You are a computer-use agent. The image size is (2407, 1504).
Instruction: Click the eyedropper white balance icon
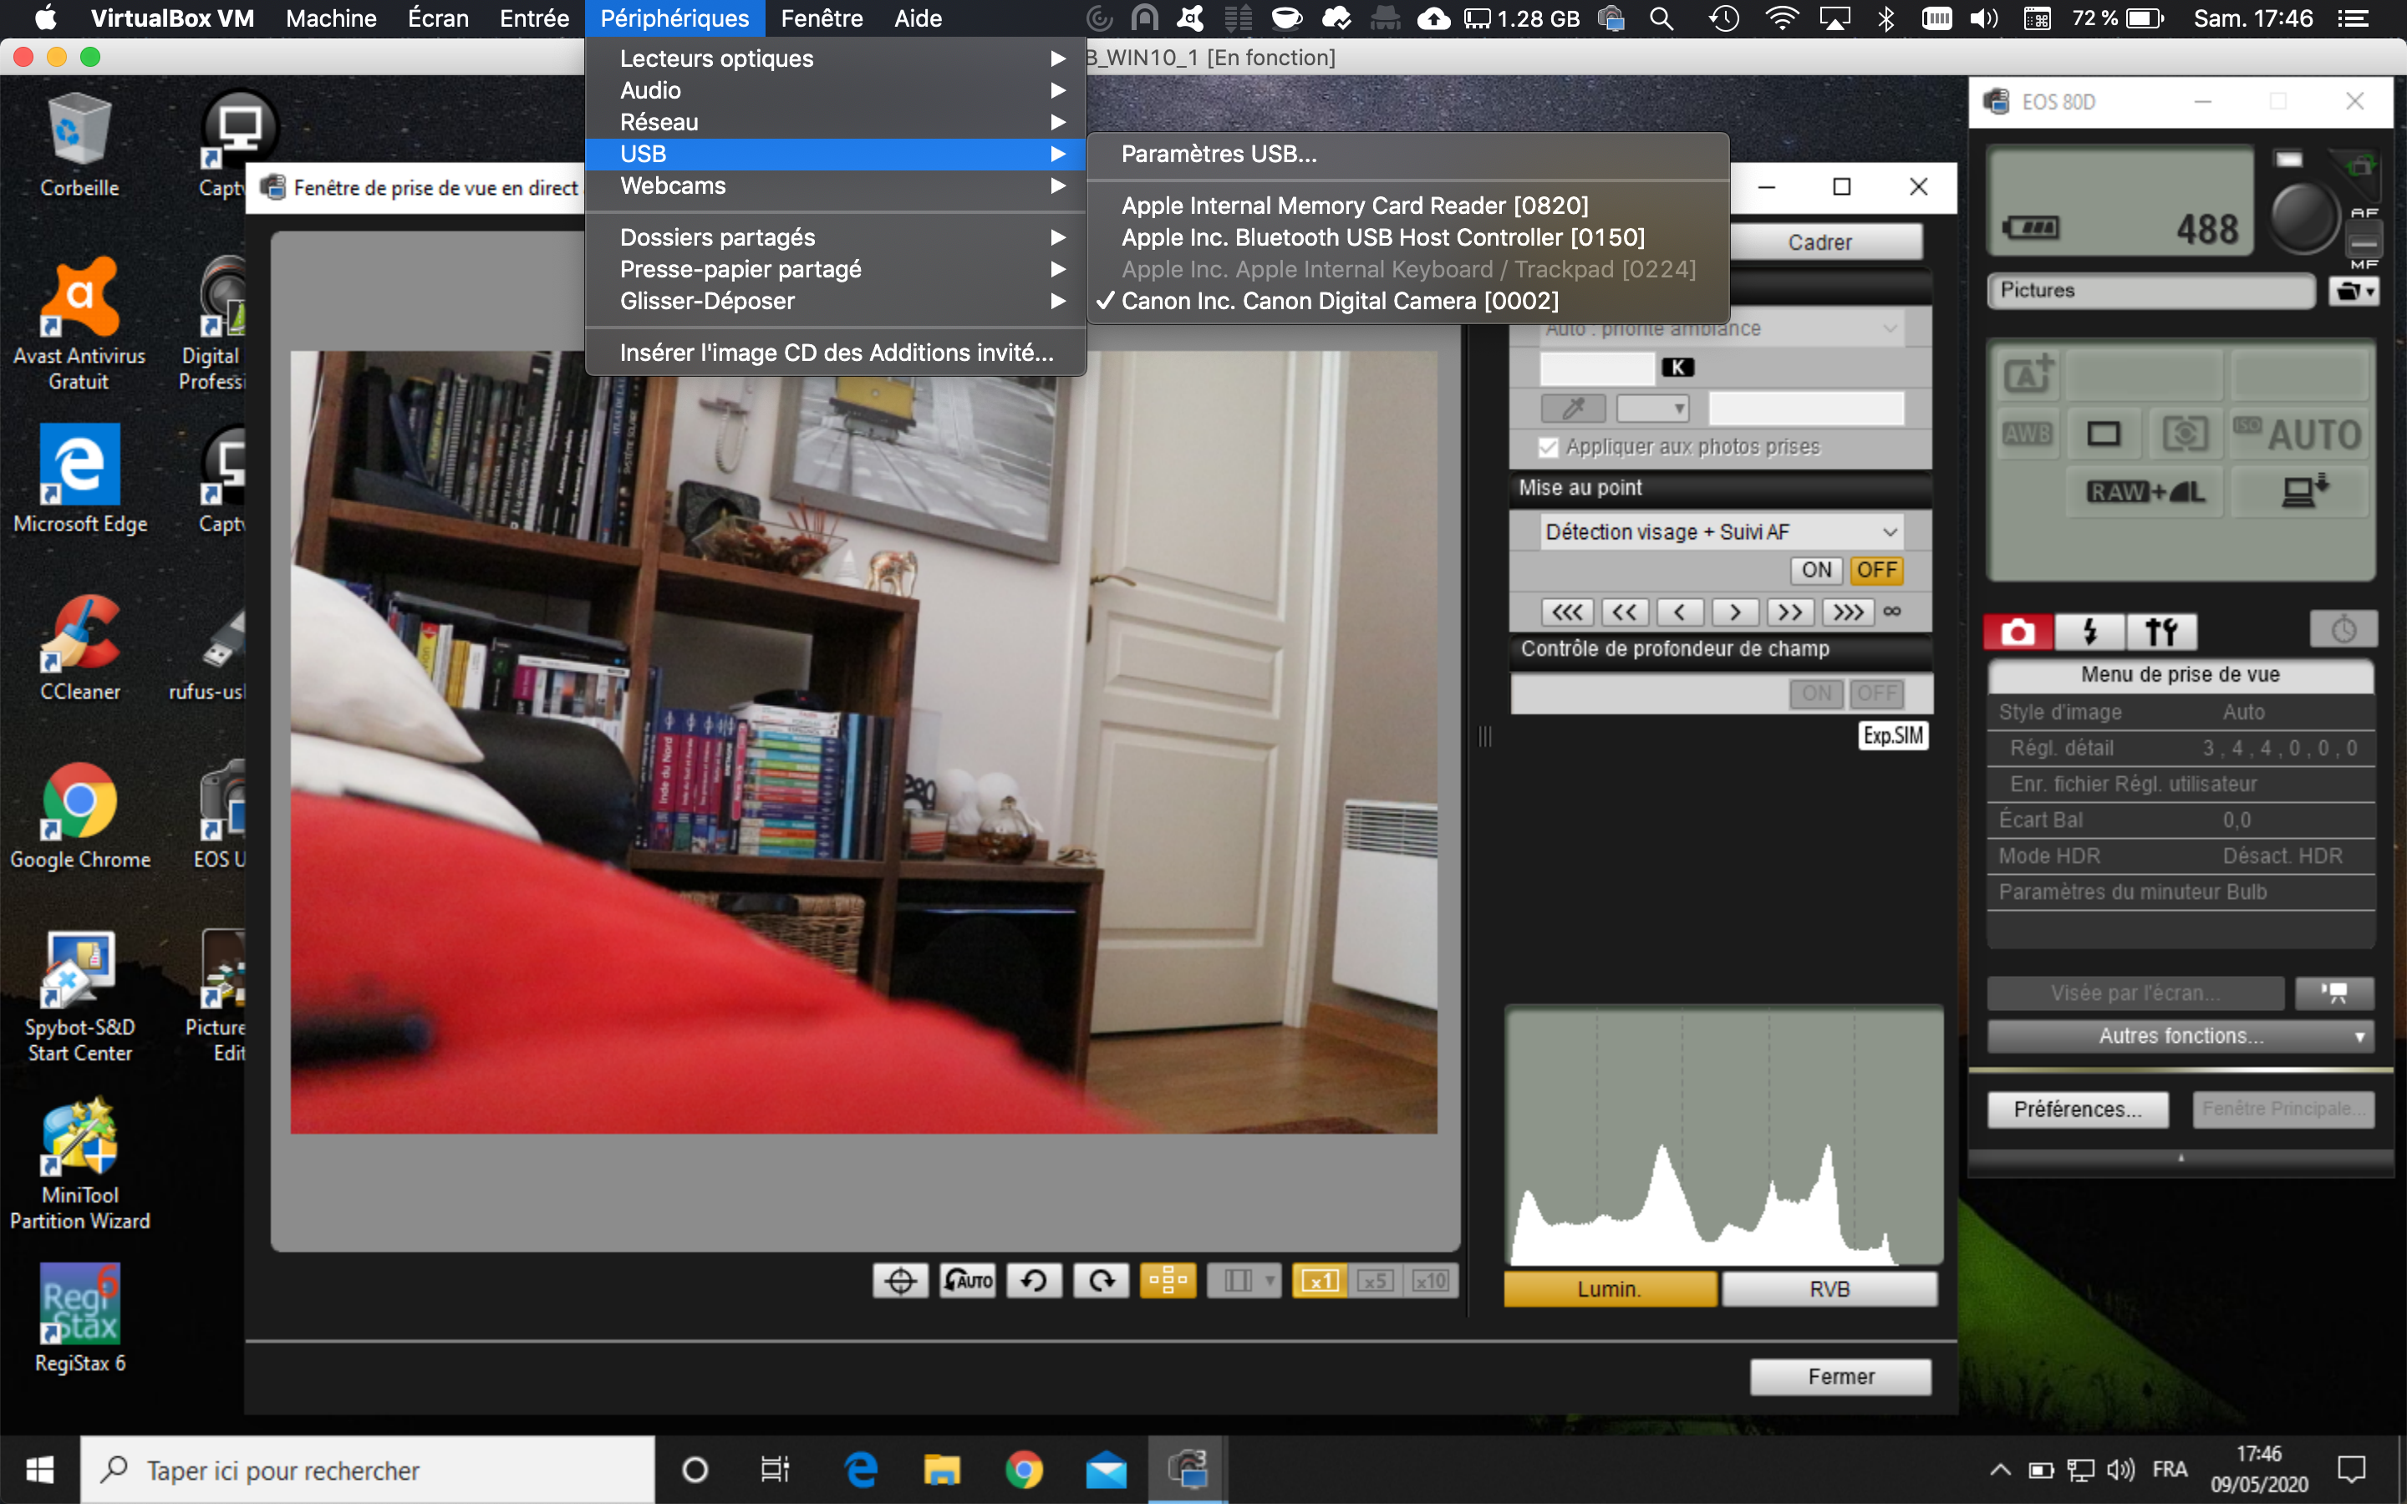tap(1573, 408)
